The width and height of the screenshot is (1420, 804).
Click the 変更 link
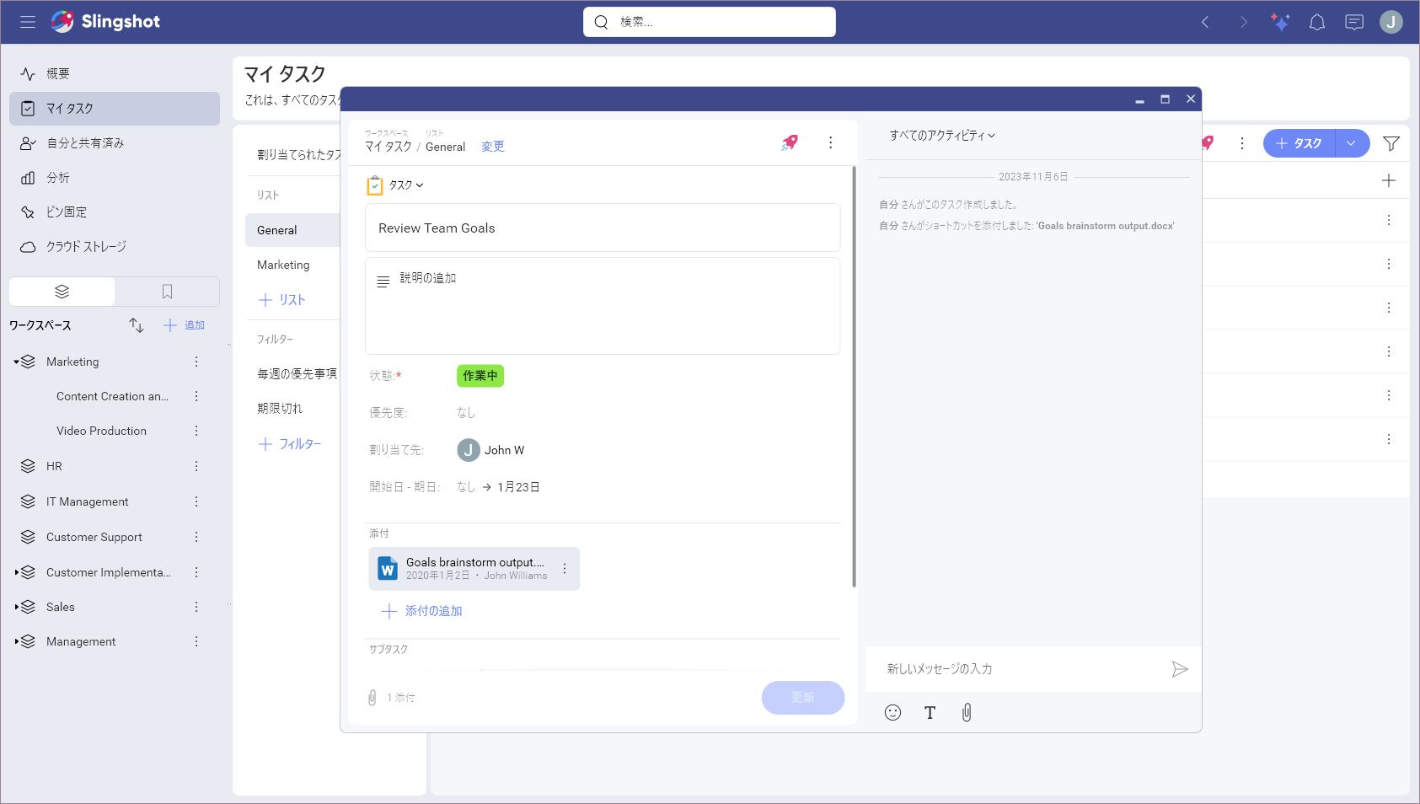pyautogui.click(x=493, y=147)
